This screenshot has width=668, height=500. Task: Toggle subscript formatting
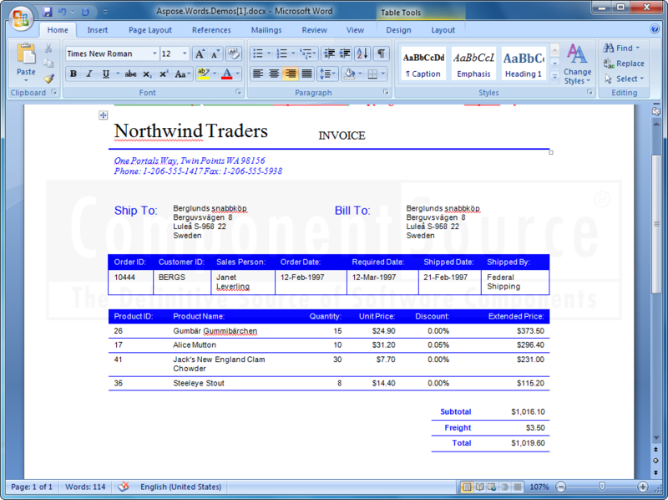coord(147,74)
